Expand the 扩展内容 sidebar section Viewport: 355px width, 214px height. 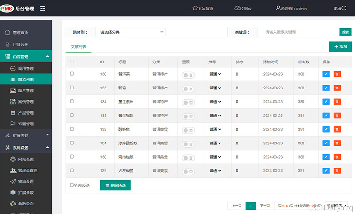26,135
